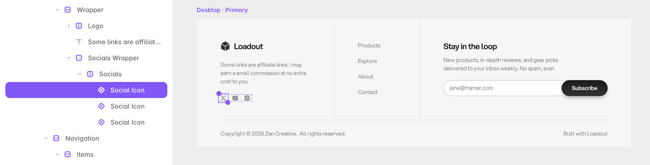
Task: Click the Loadout cube logo icon
Action: [225, 46]
